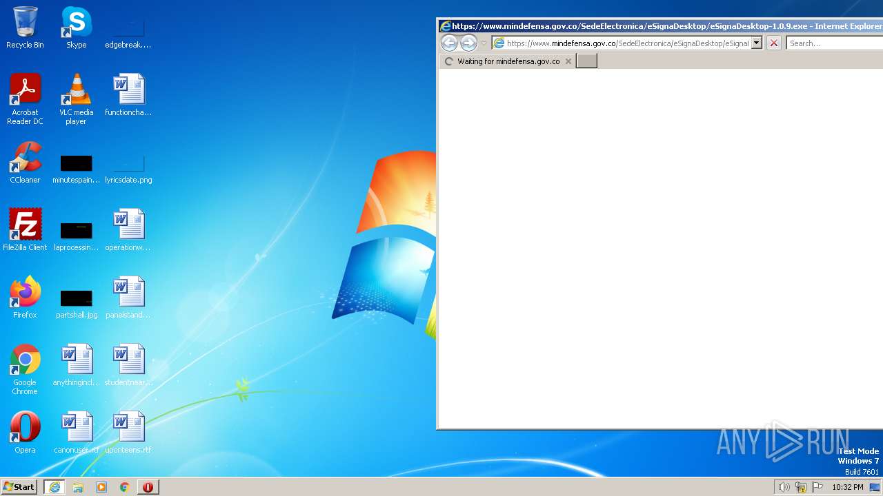Open Action Center flag icon

pyautogui.click(x=817, y=487)
